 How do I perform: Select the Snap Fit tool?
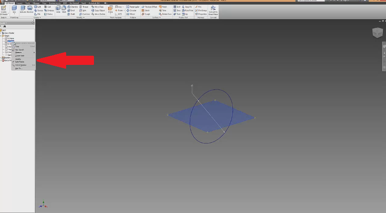pos(187,7)
